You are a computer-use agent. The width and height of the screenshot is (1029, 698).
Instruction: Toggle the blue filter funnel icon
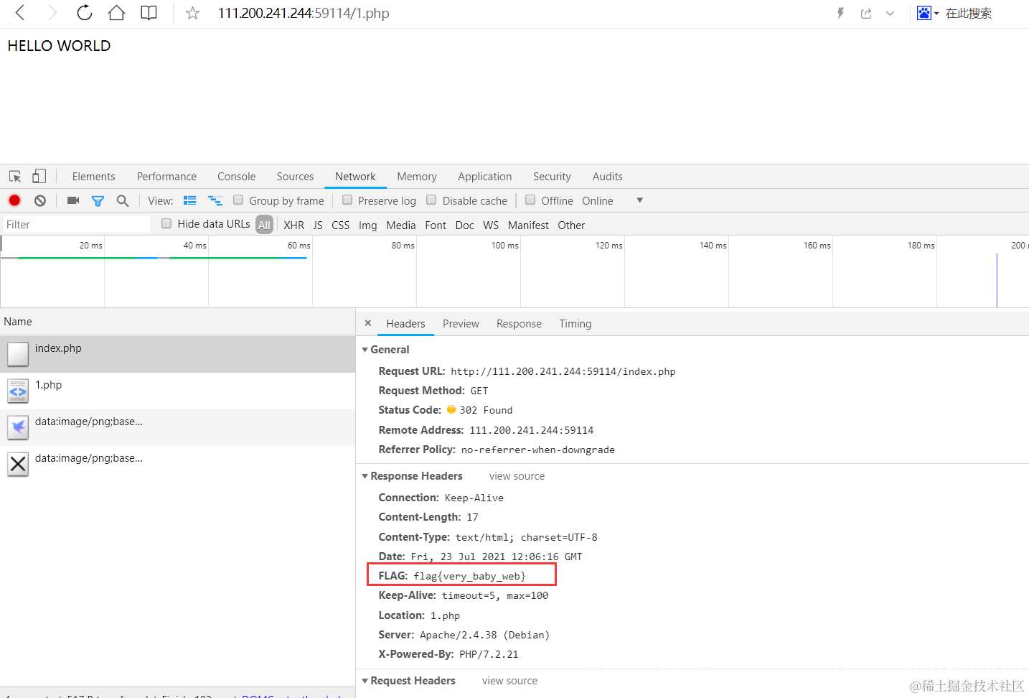[x=98, y=201]
